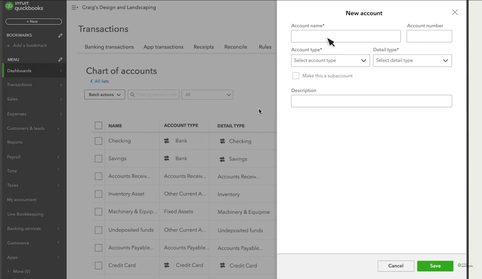This screenshot has height=279, width=482.
Task: Edit bookmarks with the pencil icon
Action: point(60,35)
